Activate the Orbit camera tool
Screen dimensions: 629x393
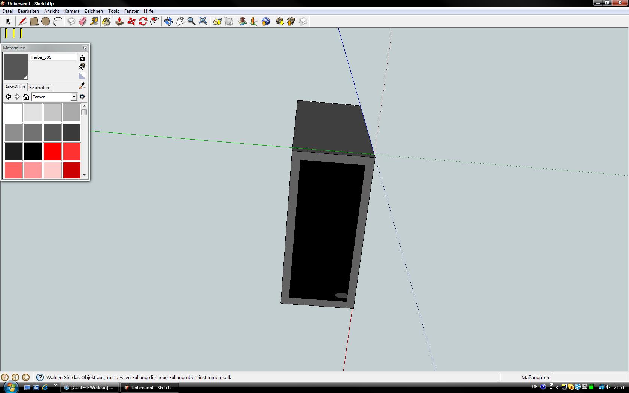168,21
